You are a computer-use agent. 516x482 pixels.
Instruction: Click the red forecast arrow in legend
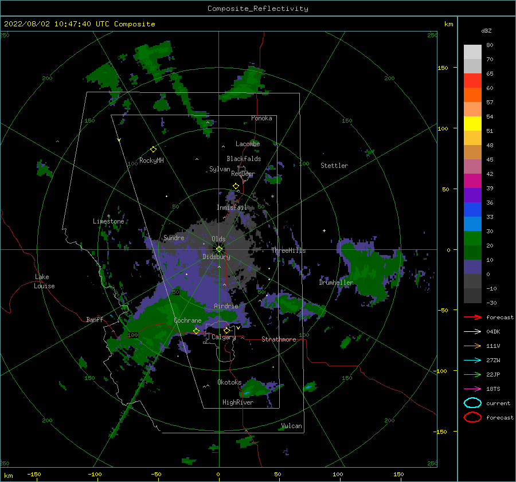(x=472, y=317)
